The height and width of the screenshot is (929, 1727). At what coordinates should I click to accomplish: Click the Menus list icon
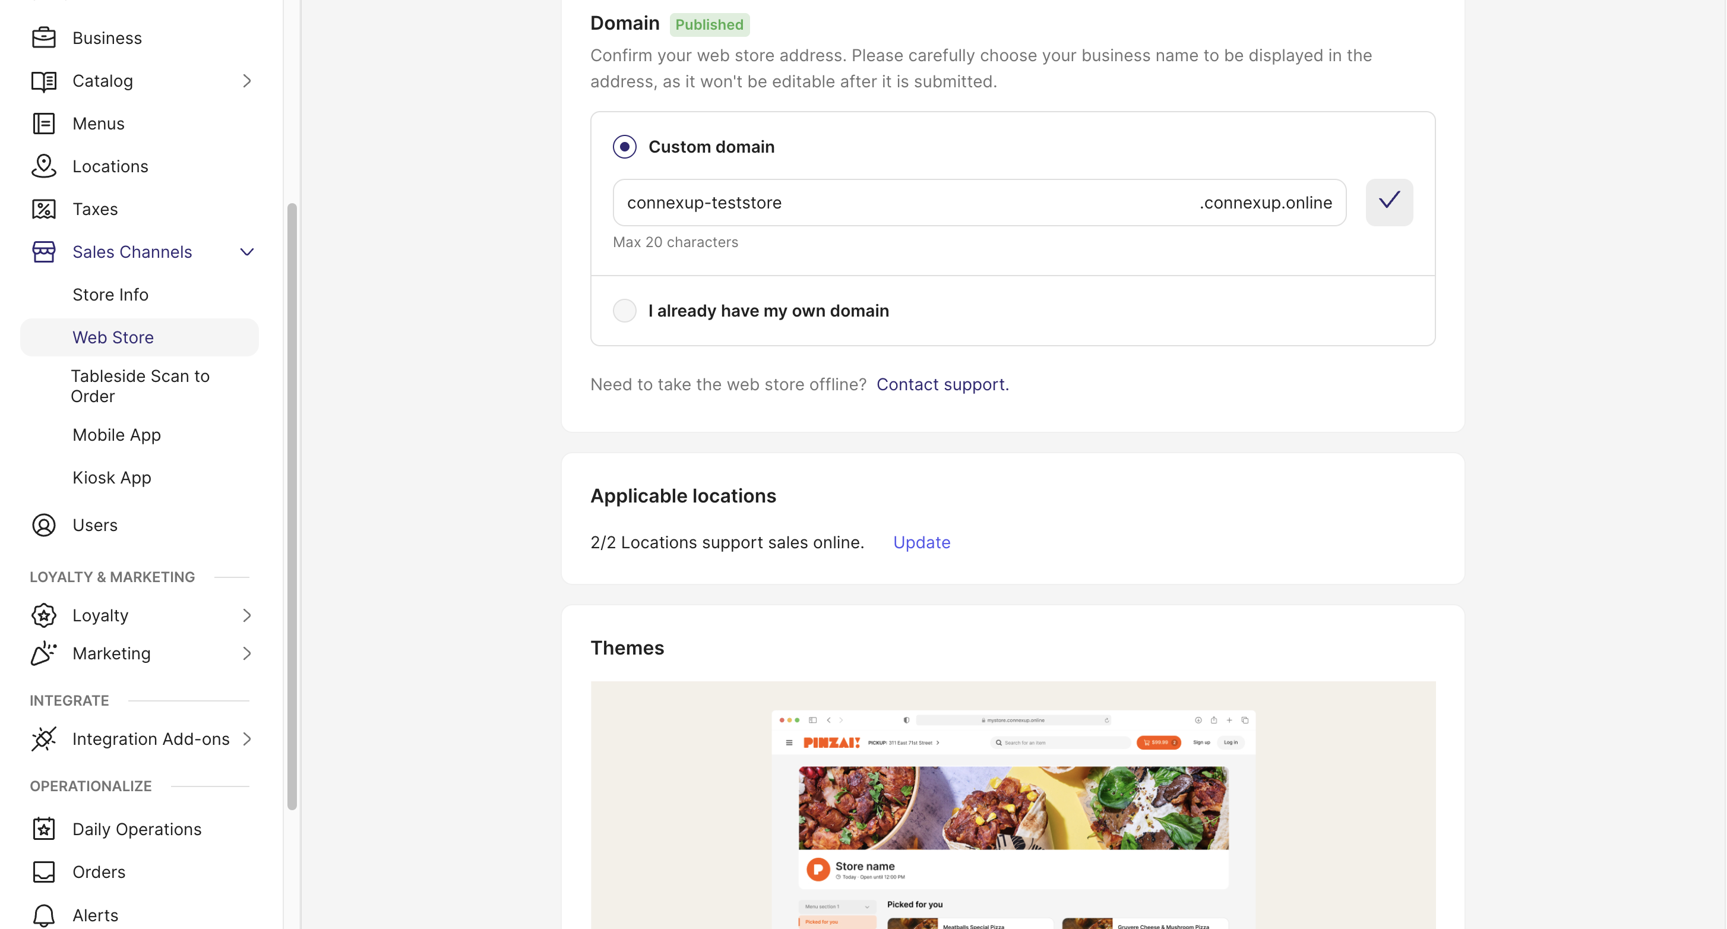point(43,124)
